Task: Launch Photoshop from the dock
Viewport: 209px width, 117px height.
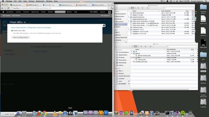Action: tap(106, 113)
